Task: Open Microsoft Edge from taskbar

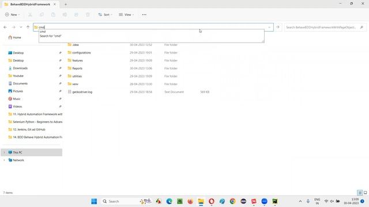Action: tap(169, 201)
